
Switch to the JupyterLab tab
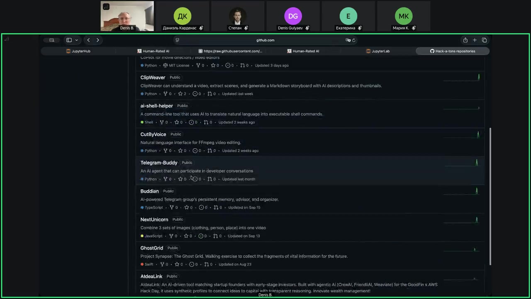click(x=378, y=51)
